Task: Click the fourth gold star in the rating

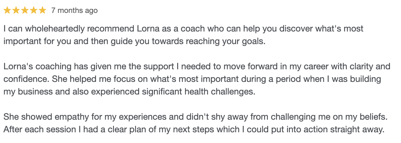Action: [33, 11]
